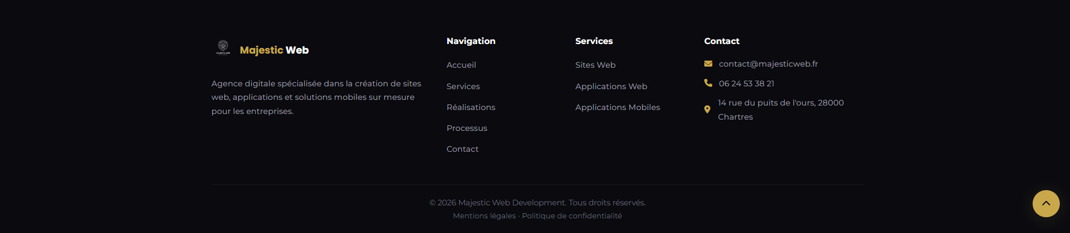Click the map pin location icon
Viewport: 1070px width, 233px height.
[707, 109]
